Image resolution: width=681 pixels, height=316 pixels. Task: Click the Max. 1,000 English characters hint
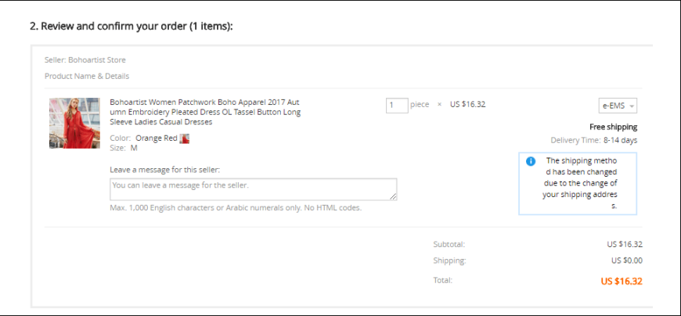[236, 208]
